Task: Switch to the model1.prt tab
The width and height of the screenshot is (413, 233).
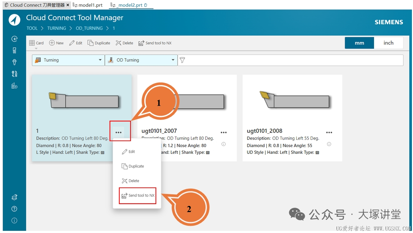Action: tap(88, 5)
